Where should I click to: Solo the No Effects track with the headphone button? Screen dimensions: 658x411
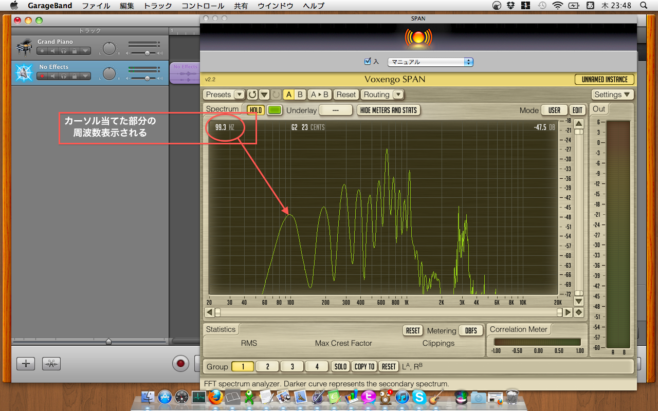(x=64, y=76)
